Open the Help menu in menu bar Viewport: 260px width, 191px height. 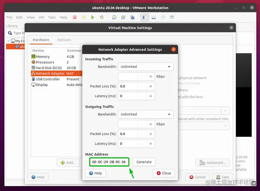click(x=63, y=17)
